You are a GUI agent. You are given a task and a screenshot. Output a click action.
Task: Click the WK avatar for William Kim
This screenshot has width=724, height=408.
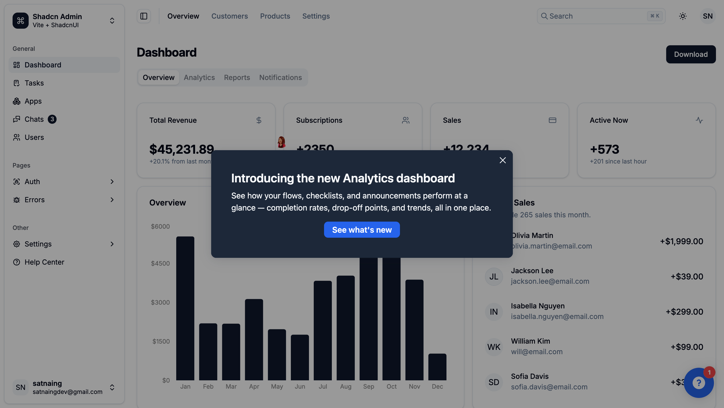[x=493, y=347]
